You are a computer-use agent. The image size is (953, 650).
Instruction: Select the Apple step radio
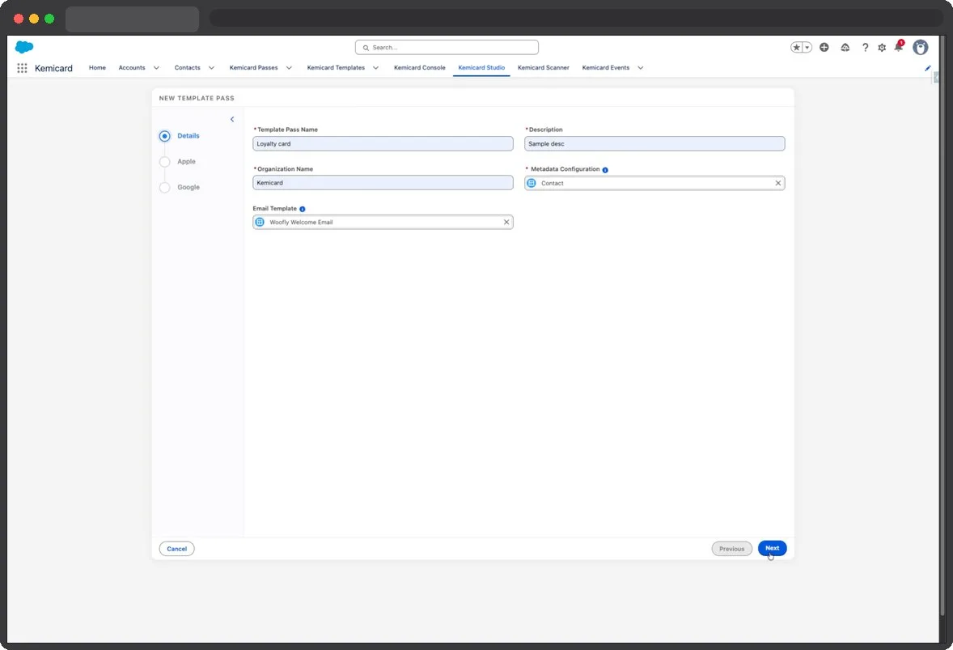(x=165, y=162)
